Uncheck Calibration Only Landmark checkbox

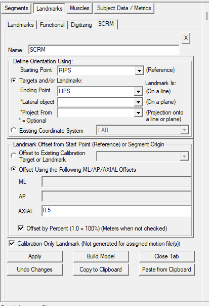(x=12, y=243)
